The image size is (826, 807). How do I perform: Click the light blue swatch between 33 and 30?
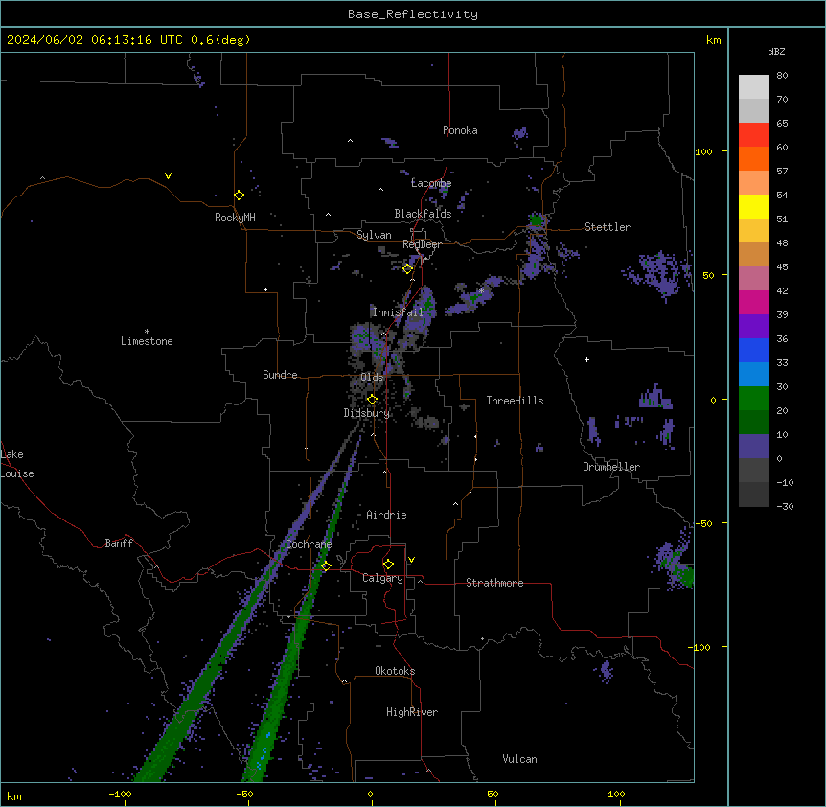753,375
